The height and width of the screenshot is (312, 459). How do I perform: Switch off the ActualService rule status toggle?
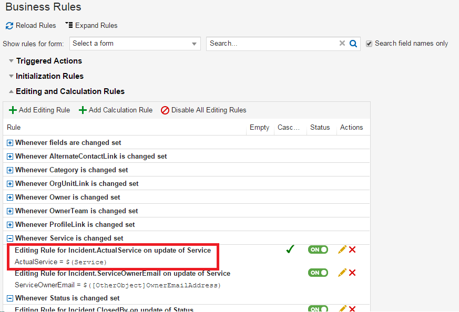(x=318, y=249)
